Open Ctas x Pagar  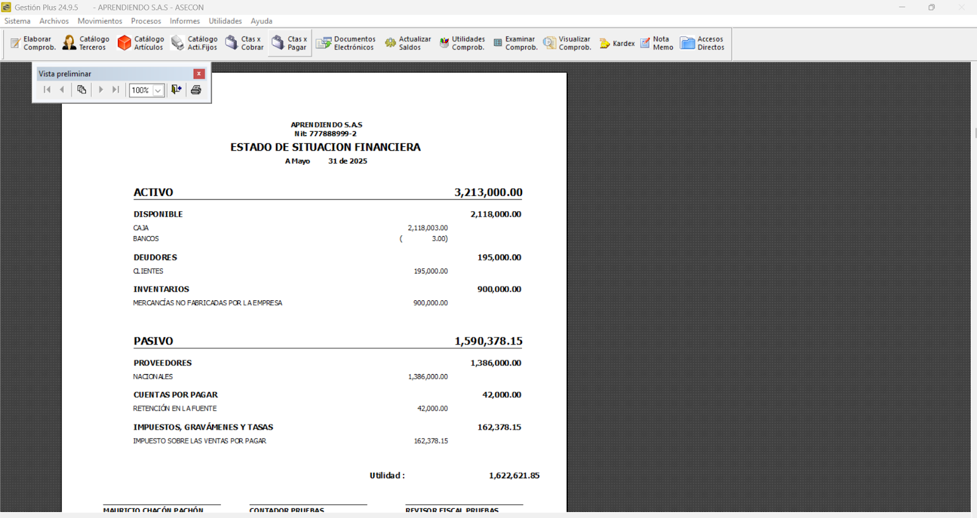pos(289,43)
